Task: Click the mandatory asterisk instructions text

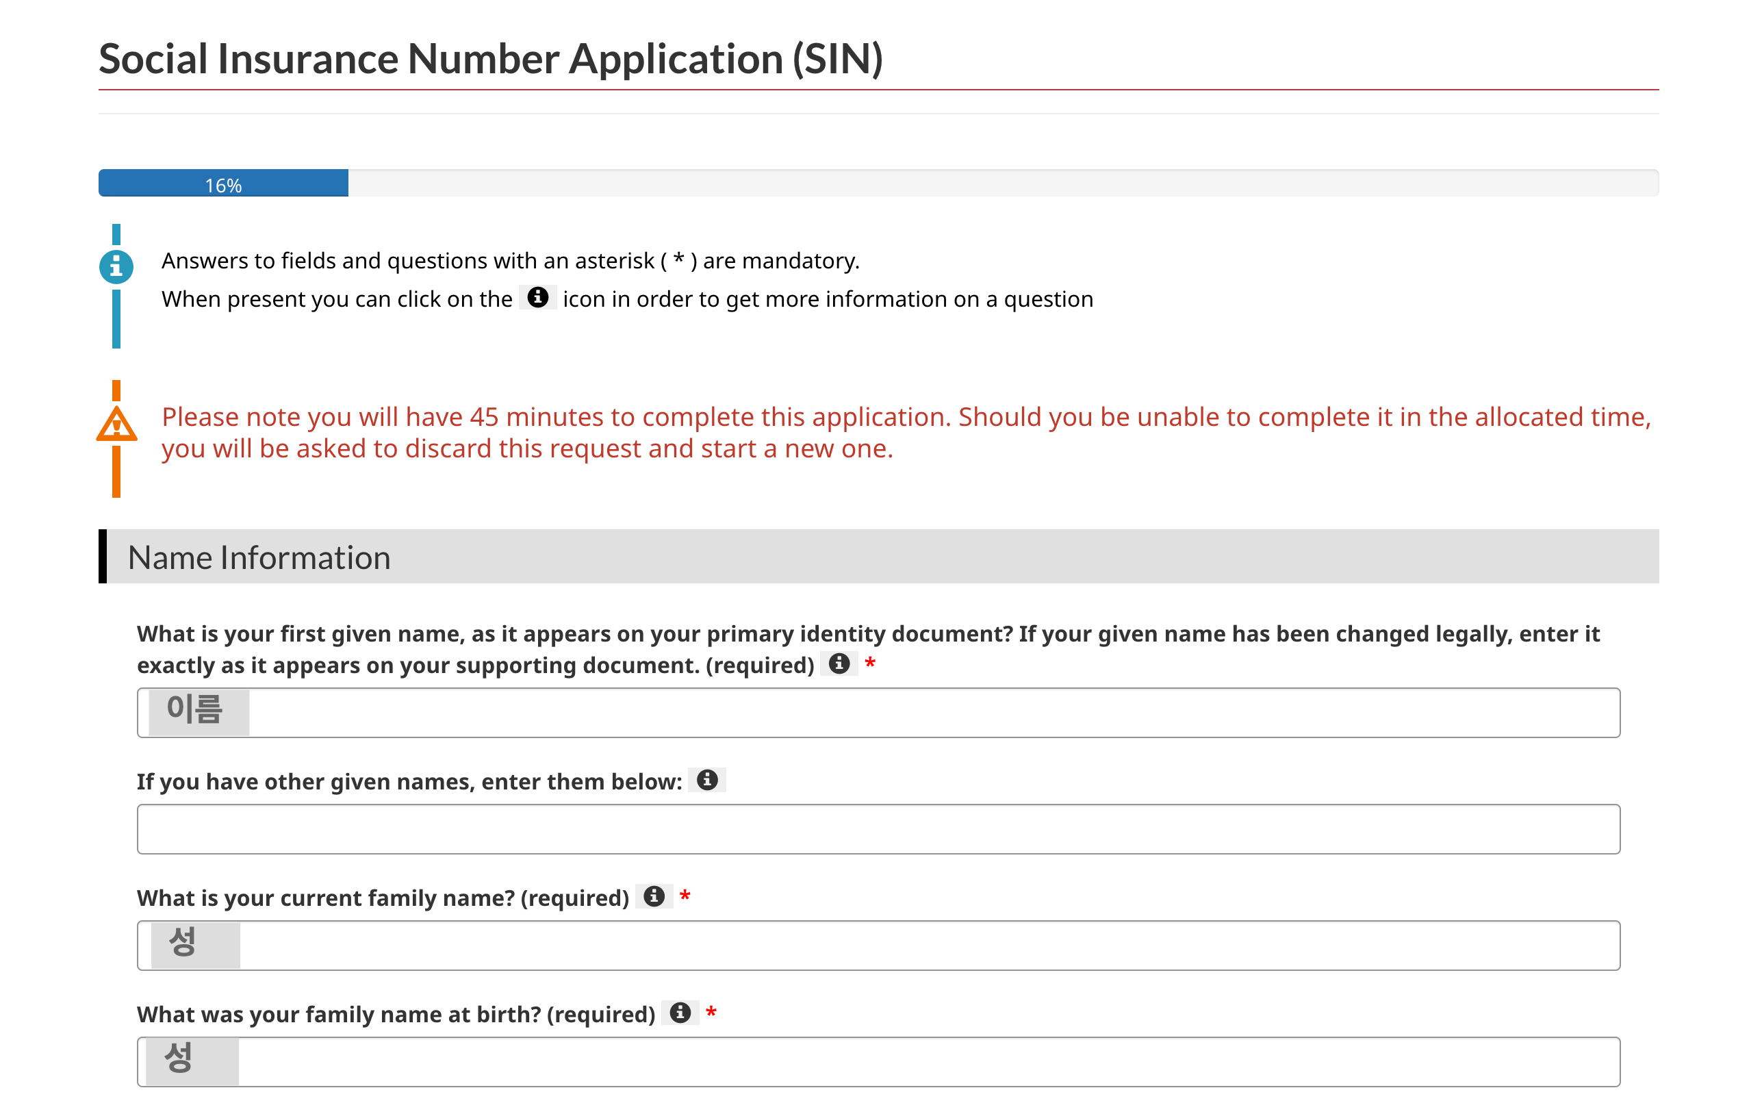Action: [510, 261]
